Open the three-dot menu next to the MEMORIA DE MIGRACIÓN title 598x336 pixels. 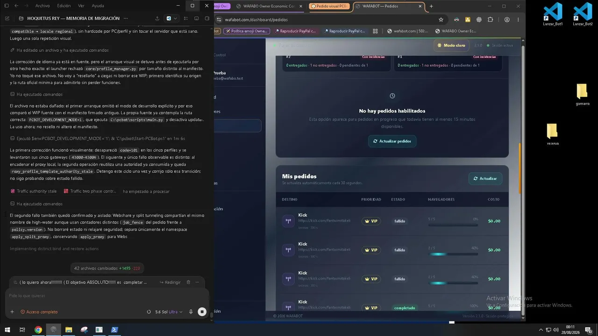tap(125, 18)
